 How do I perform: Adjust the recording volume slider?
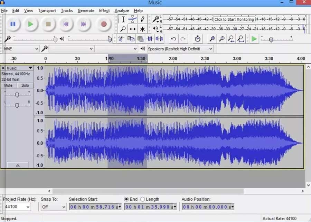point(55,39)
